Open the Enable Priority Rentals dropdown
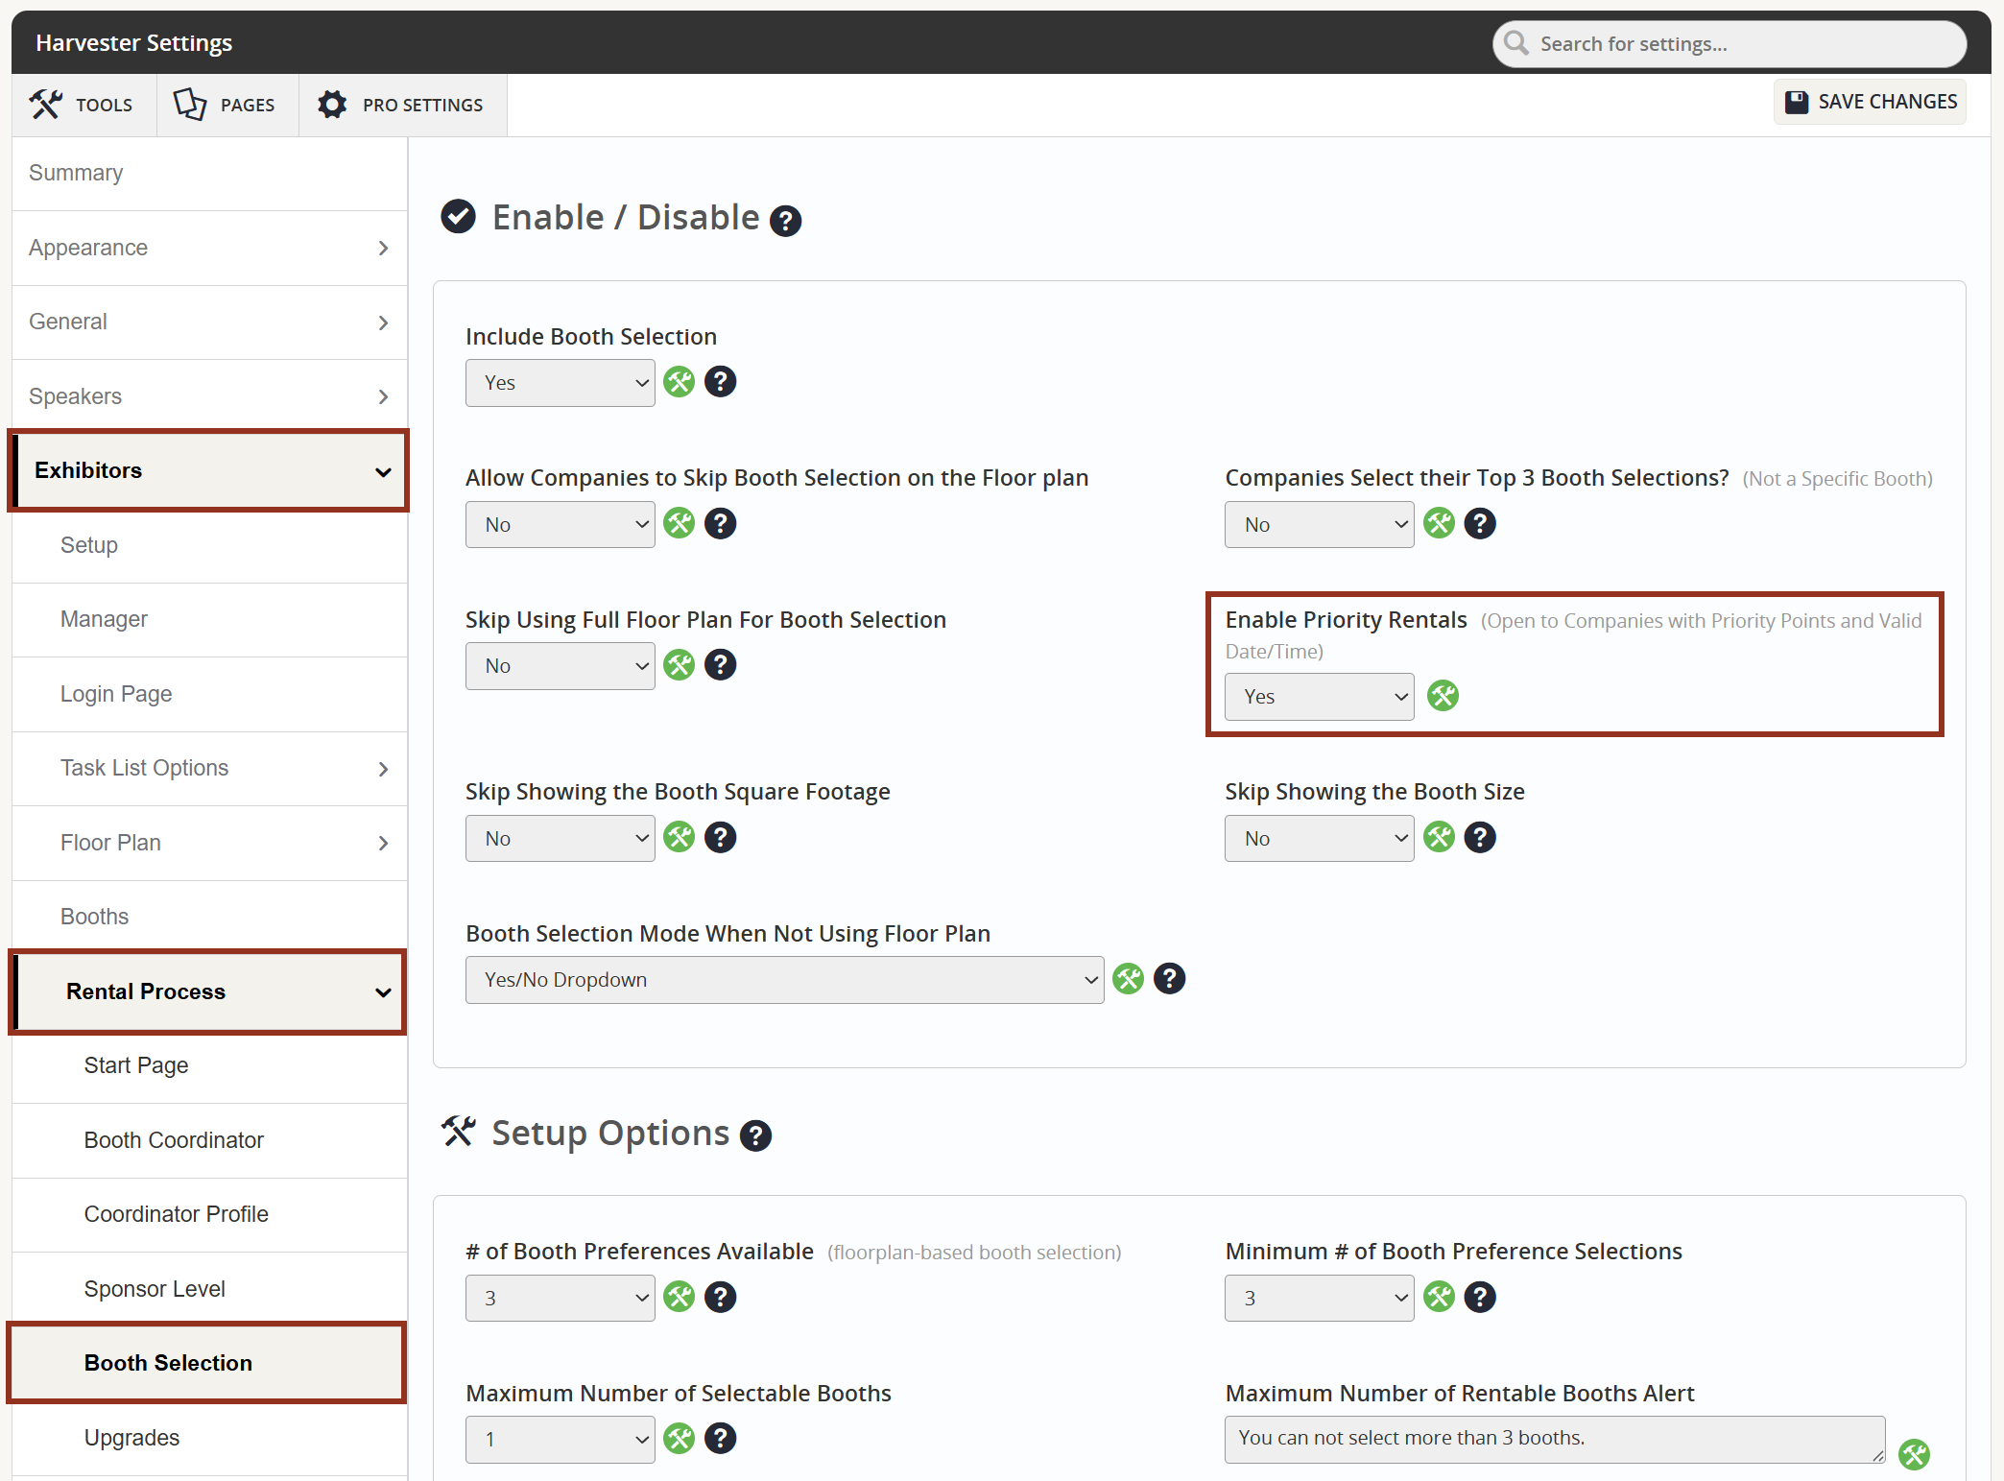 pyautogui.click(x=1319, y=697)
